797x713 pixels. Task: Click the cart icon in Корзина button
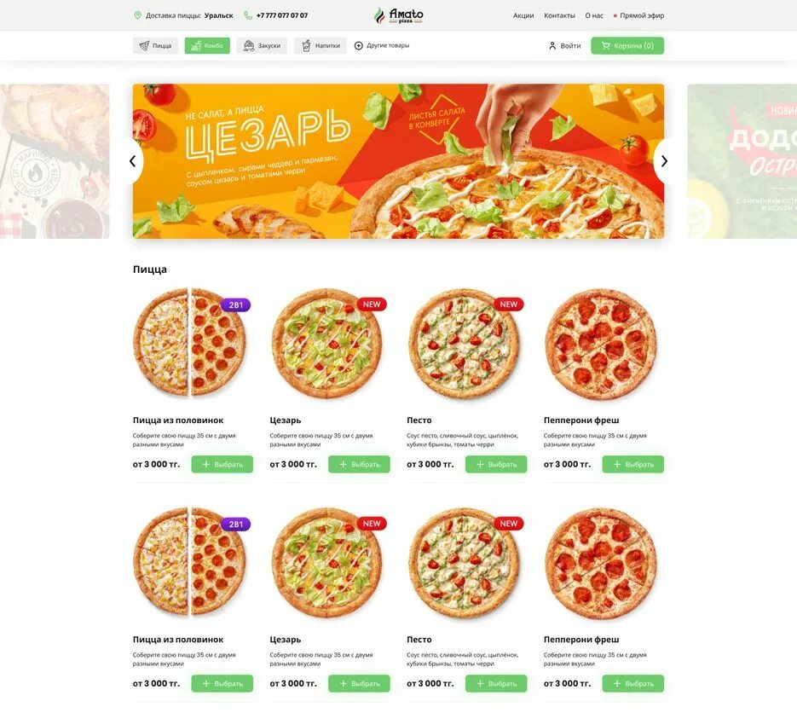tap(605, 46)
